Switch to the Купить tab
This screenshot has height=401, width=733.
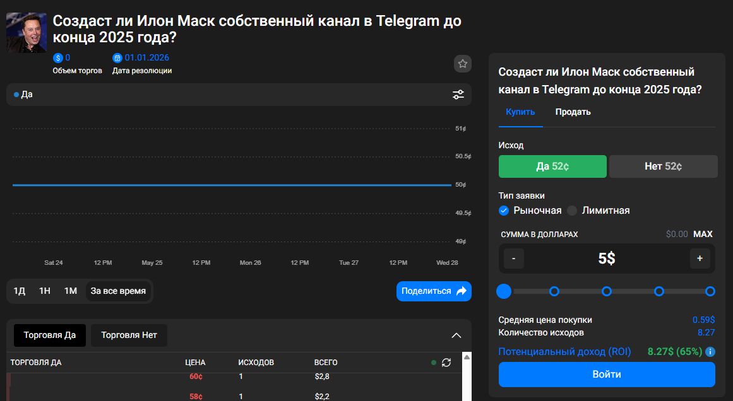click(520, 112)
